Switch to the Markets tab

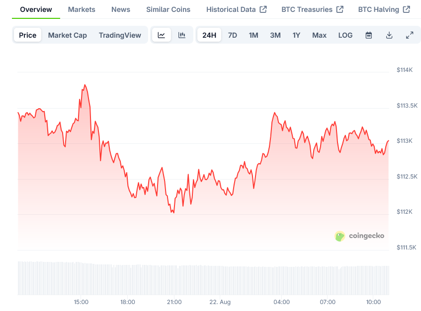point(82,9)
